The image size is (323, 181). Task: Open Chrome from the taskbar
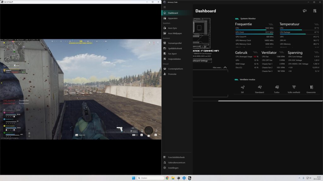167,178
